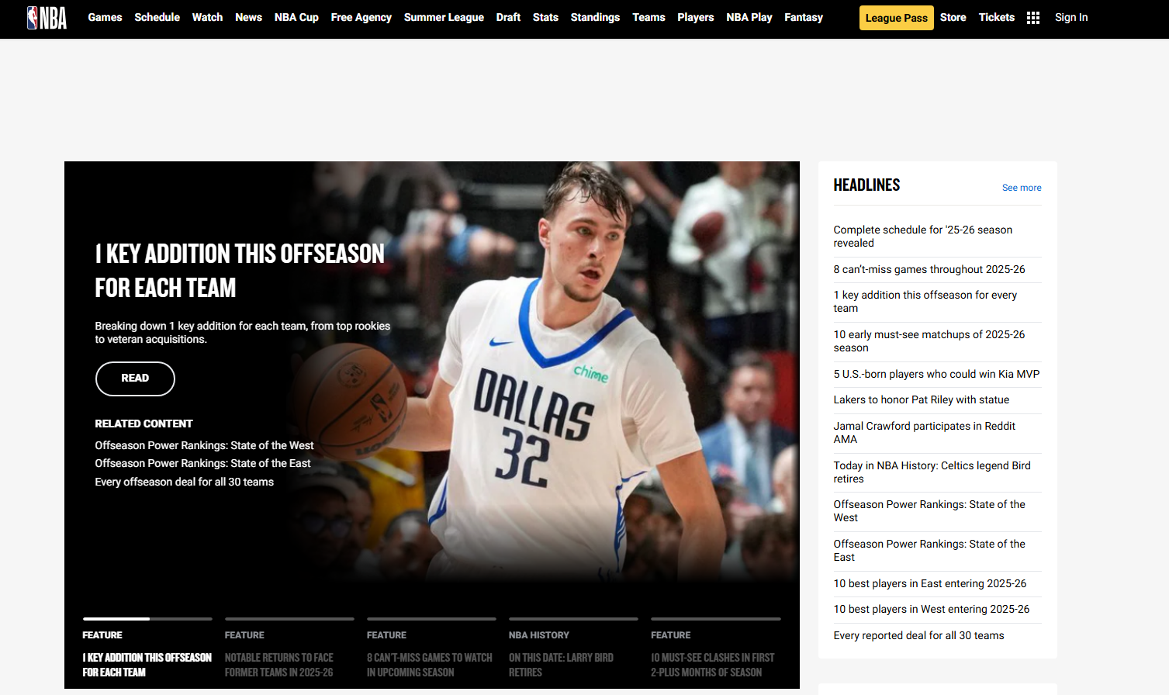Screen dimensions: 1169x695
Task: Open the apps grid menu icon
Action: 1033,18
